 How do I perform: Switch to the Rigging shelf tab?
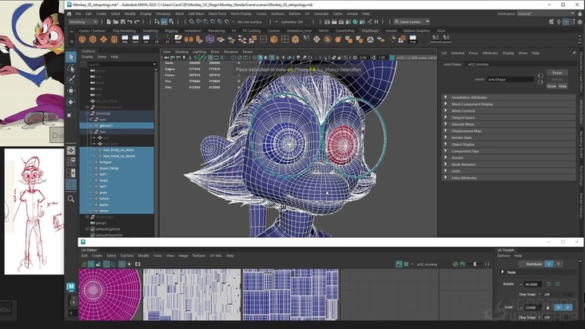click(171, 30)
